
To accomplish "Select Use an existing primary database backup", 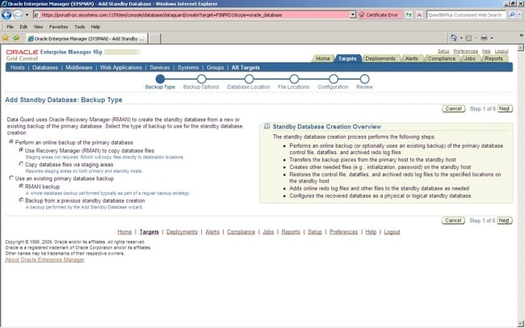I will [x=11, y=179].
